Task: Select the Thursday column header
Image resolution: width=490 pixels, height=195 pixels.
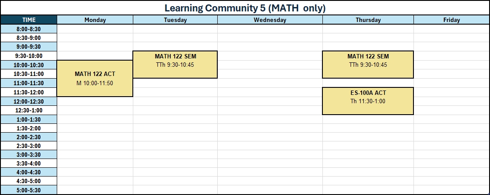Action: pyautogui.click(x=368, y=20)
